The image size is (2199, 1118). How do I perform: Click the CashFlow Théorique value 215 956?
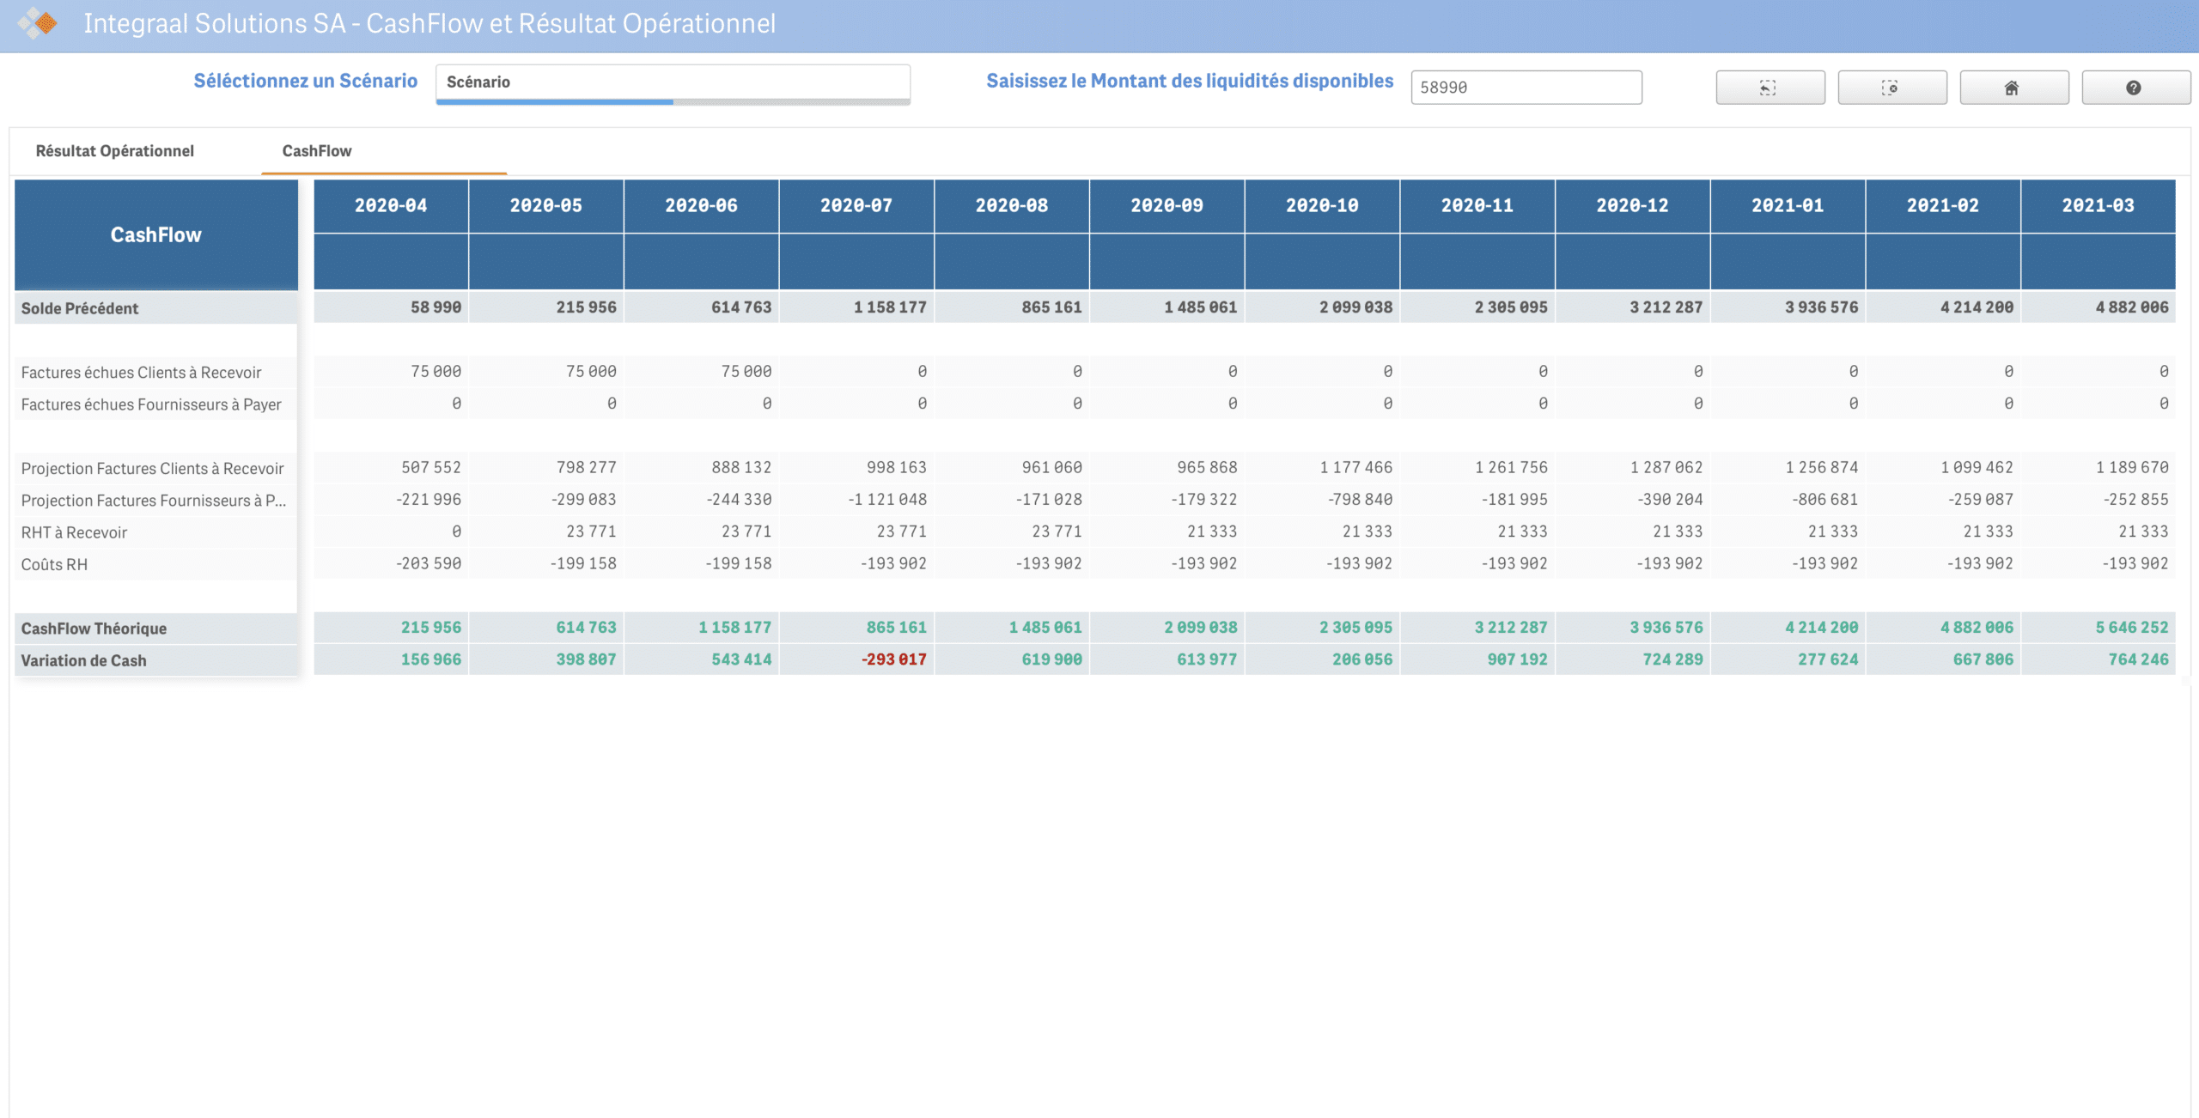coord(431,628)
